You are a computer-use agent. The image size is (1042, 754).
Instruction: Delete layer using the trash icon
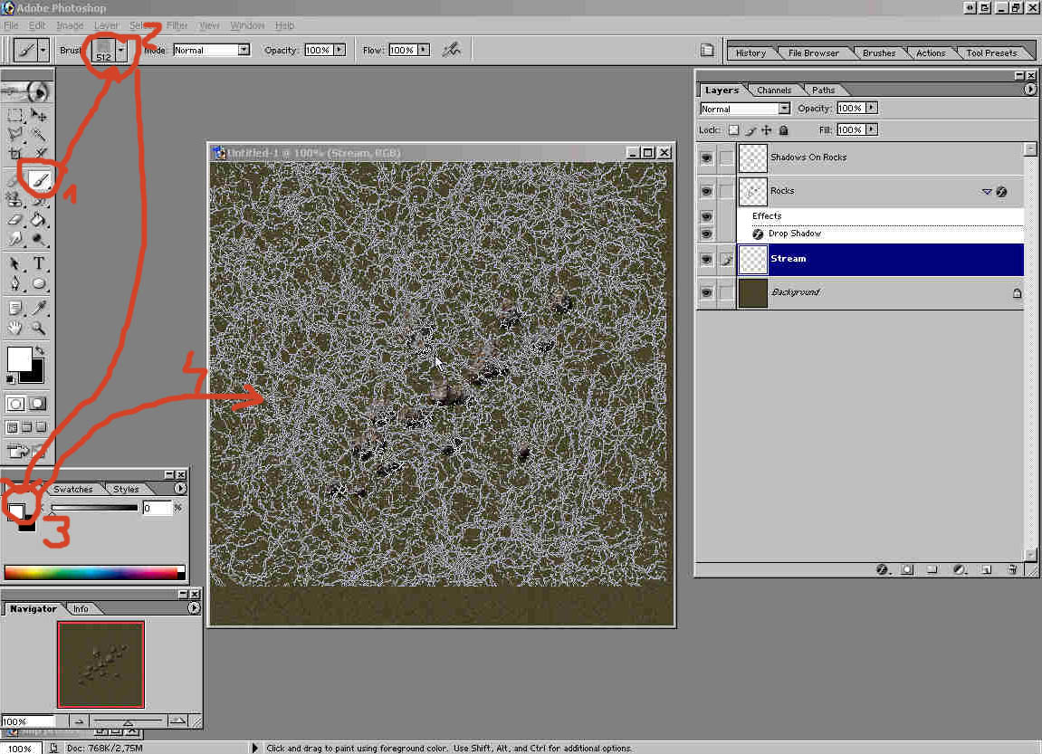(1012, 569)
